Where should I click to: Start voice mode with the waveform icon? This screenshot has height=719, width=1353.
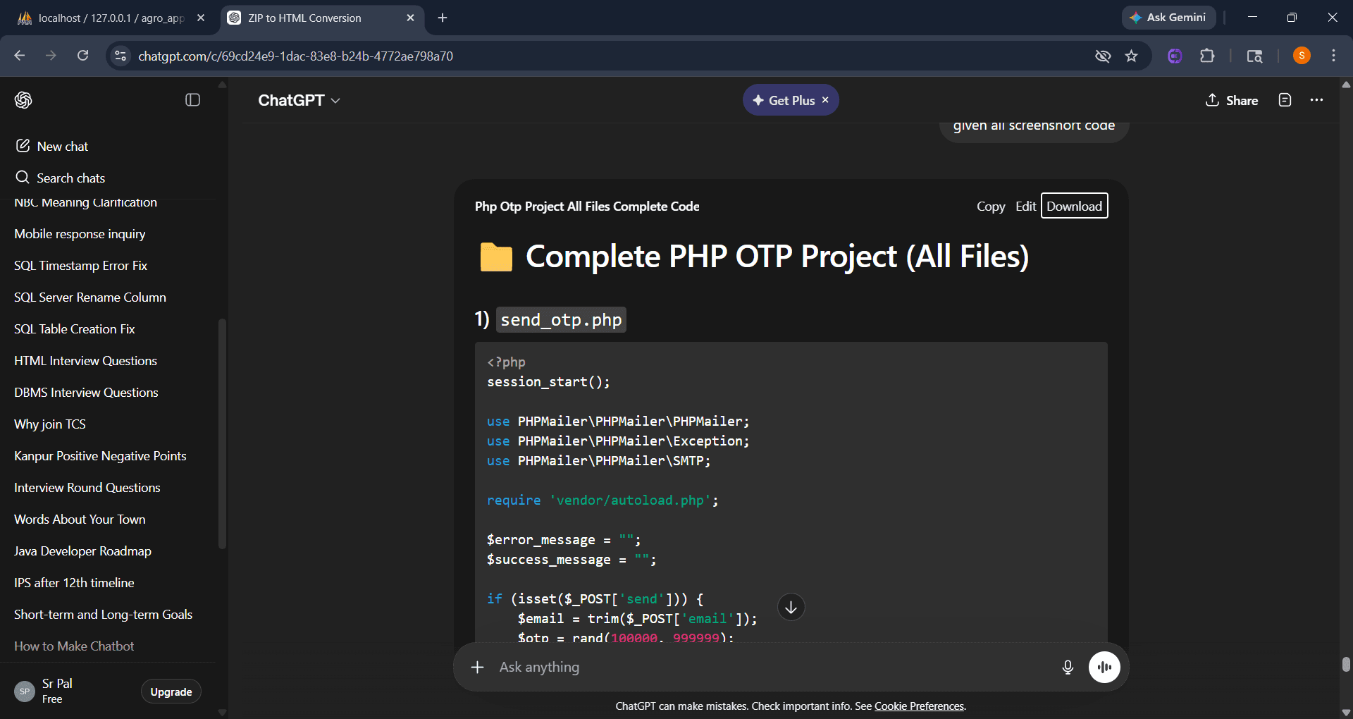[1104, 667]
